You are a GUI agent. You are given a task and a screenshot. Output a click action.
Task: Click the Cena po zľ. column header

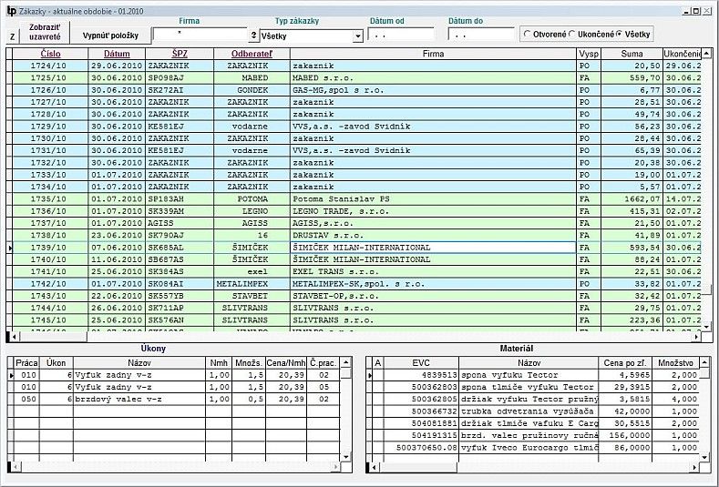pos(625,363)
